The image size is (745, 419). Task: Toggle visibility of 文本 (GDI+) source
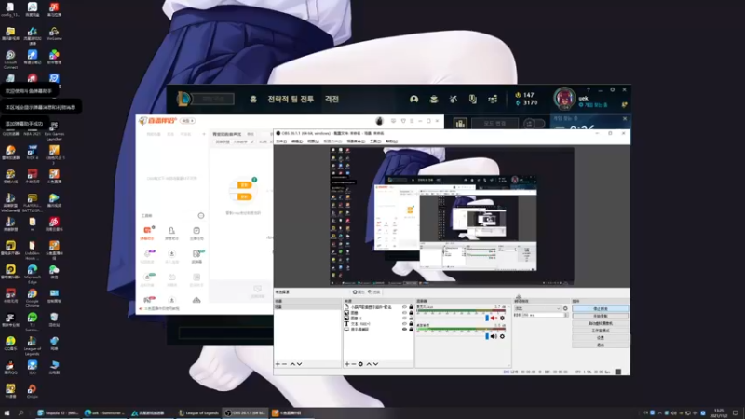(404, 323)
